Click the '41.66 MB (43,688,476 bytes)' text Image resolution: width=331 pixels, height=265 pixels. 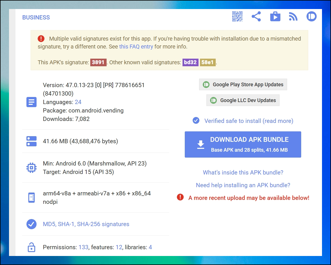(80, 141)
